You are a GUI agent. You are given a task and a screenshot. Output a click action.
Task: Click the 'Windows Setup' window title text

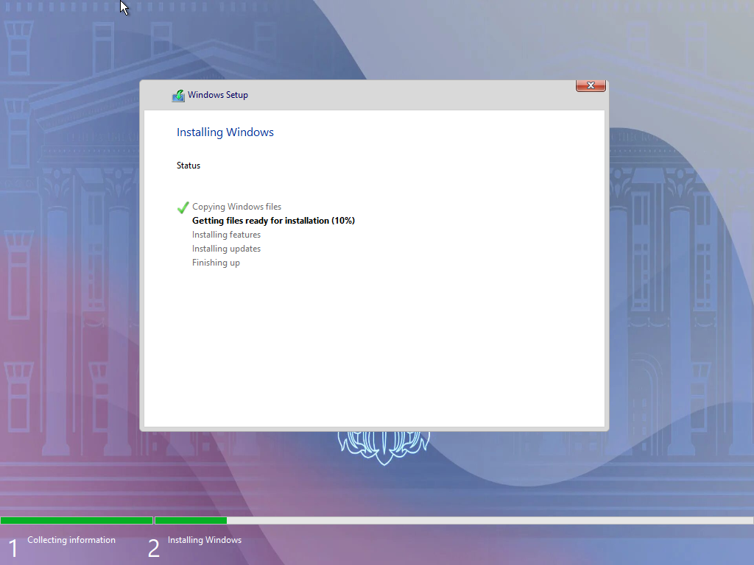click(x=218, y=95)
